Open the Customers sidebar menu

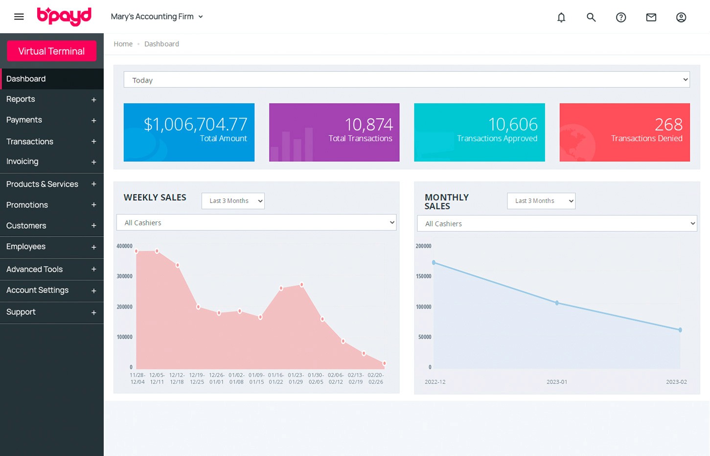point(52,226)
